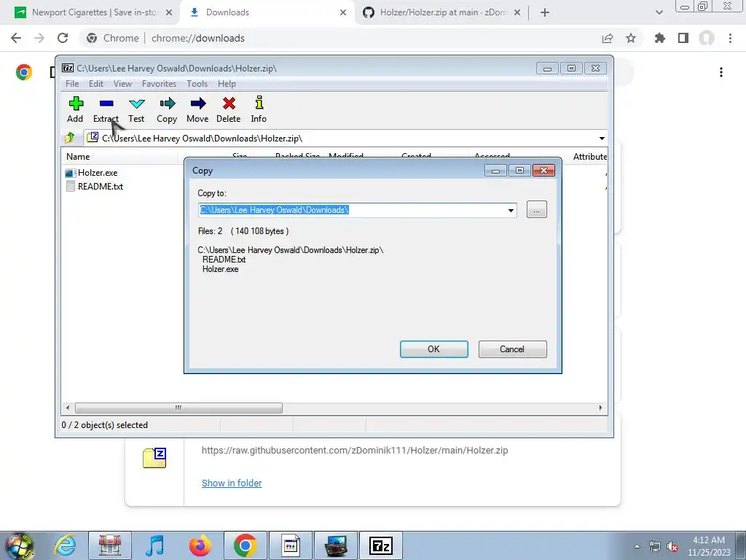
Task: Click the up-folder icon beside address bar
Action: 70,138
